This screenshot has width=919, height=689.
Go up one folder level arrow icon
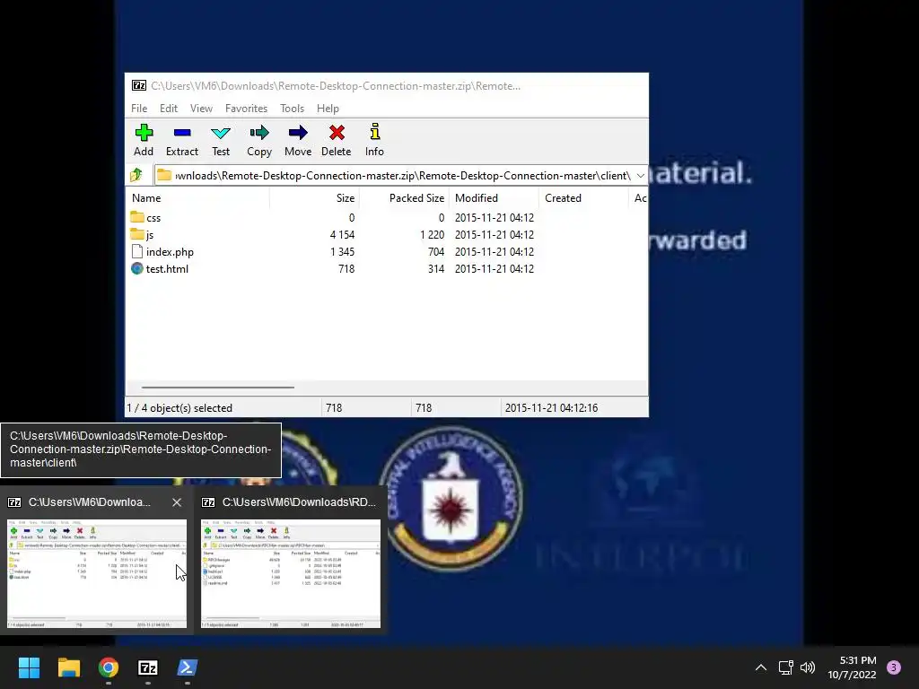pyautogui.click(x=136, y=175)
